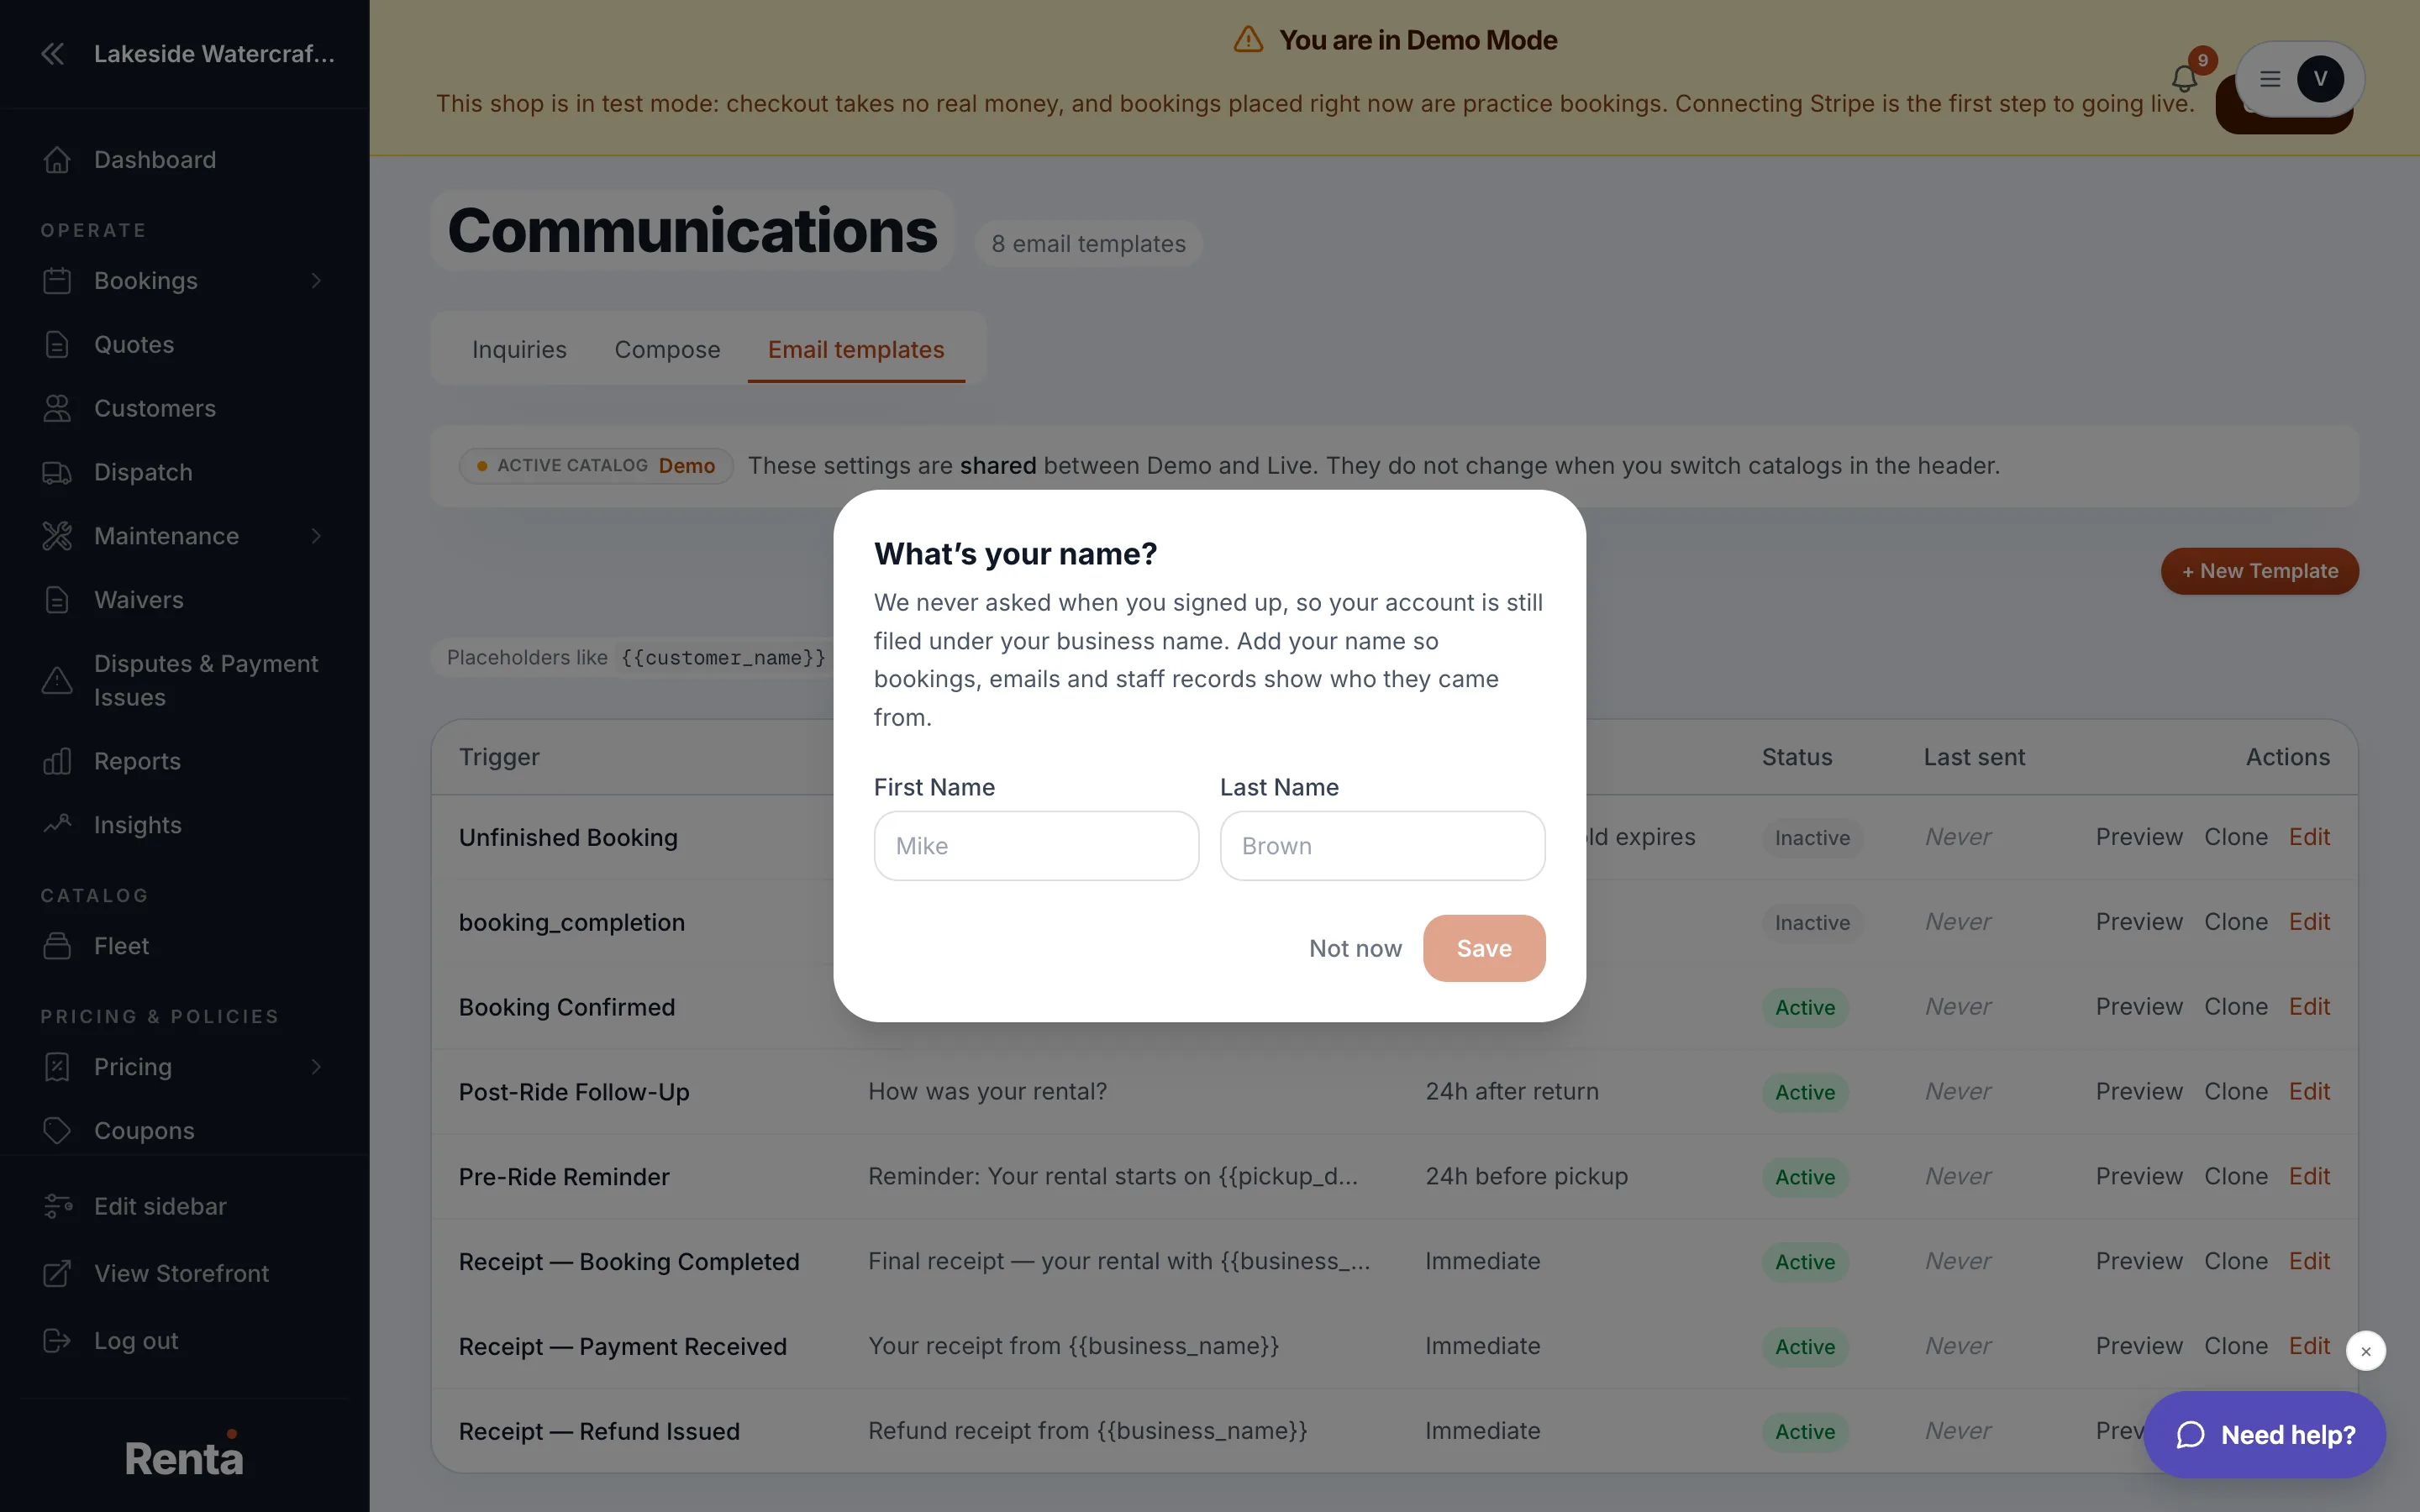This screenshot has width=2420, height=1512.
Task: Edit the Unfinished Booking template
Action: [x=2309, y=837]
